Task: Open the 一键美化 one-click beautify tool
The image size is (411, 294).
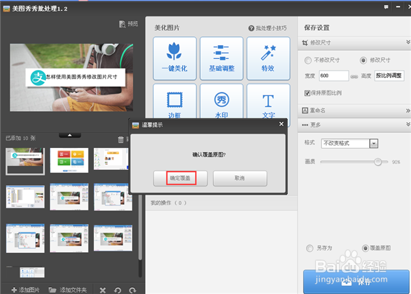Action: tap(175, 58)
